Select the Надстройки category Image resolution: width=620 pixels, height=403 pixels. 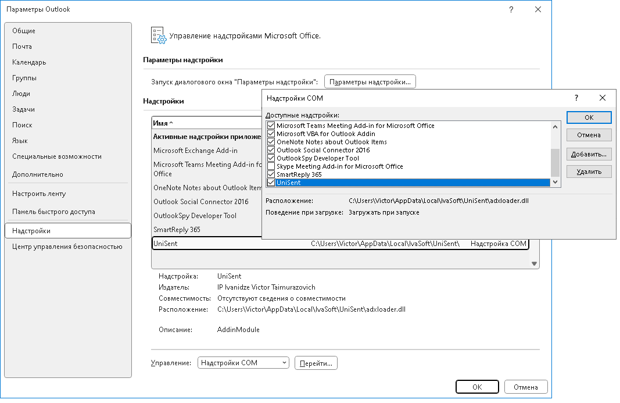68,231
